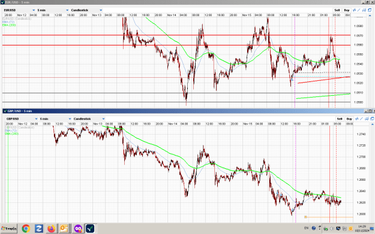The height and width of the screenshot is (234, 375).
Task: Click the orange D tray icon
Action: 351,229
